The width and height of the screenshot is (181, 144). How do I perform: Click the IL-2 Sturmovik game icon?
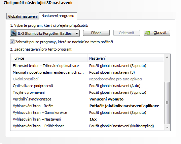13,33
